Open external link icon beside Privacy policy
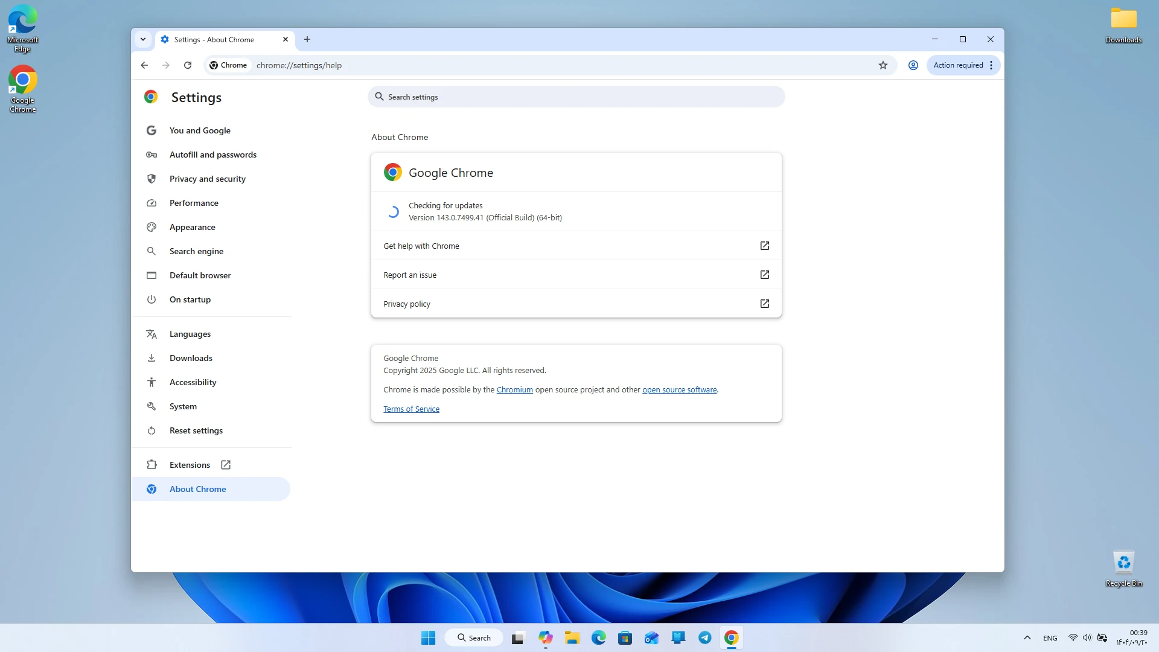1159x652 pixels. click(x=765, y=304)
